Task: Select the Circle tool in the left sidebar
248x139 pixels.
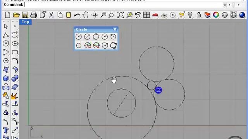Action: (x=6, y=43)
